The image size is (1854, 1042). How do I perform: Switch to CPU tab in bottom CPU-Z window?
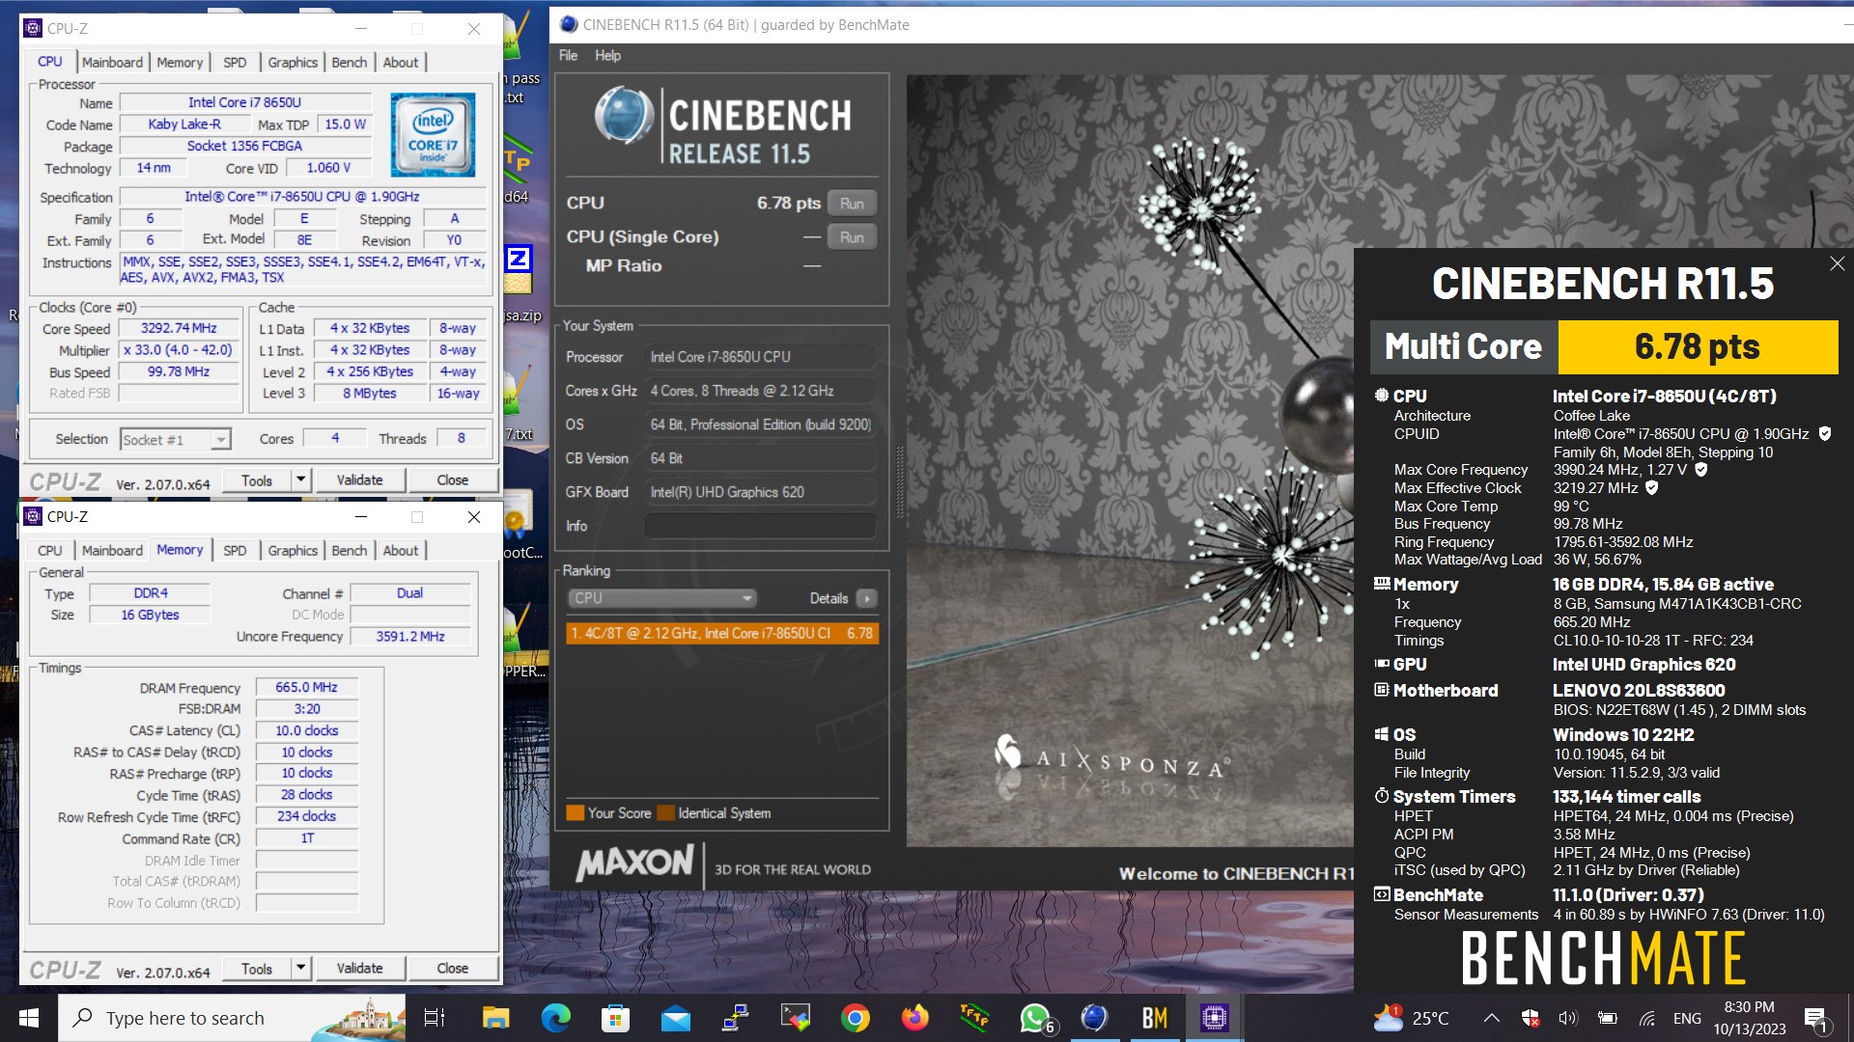click(x=50, y=550)
